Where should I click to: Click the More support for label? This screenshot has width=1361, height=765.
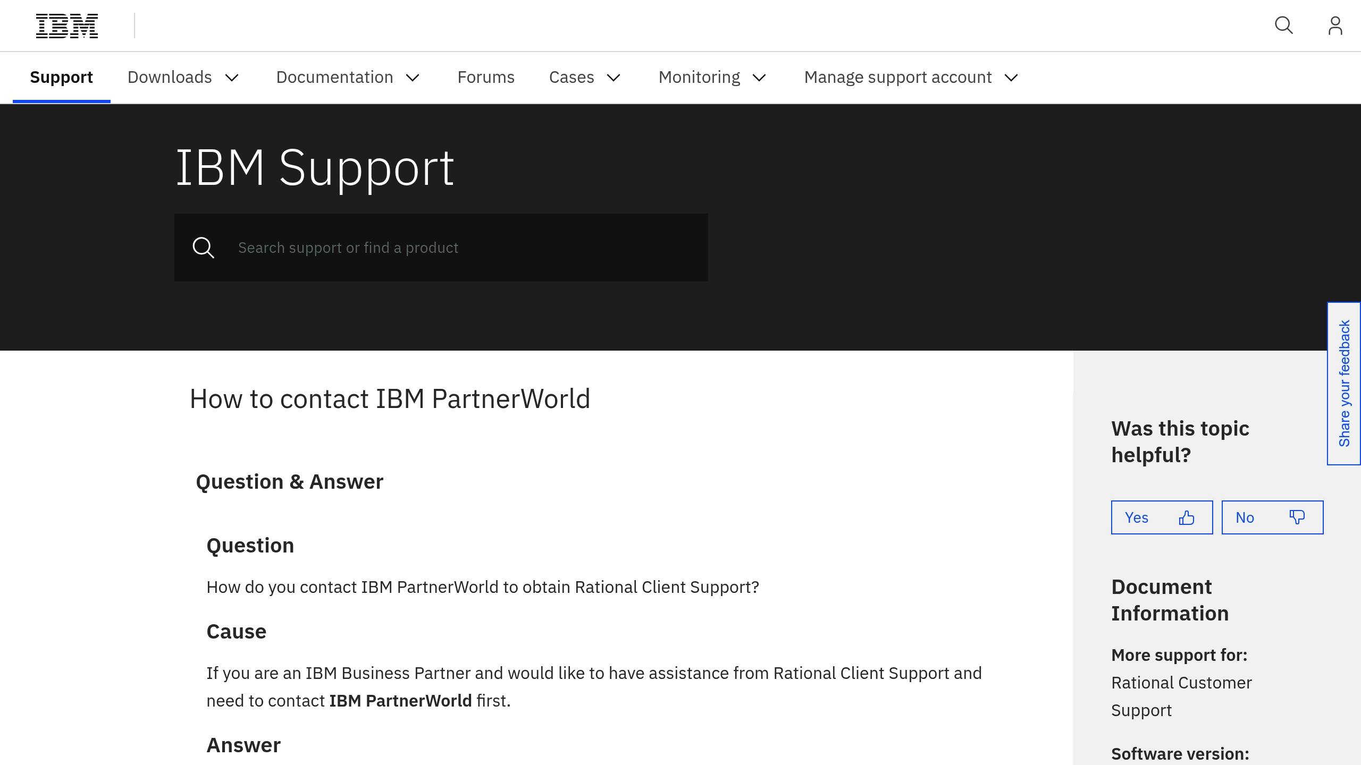[1179, 655]
